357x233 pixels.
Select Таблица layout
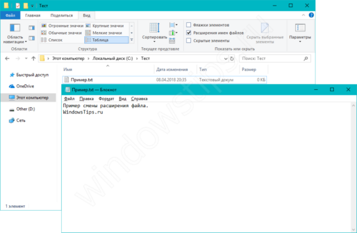pyautogui.click(x=107, y=40)
